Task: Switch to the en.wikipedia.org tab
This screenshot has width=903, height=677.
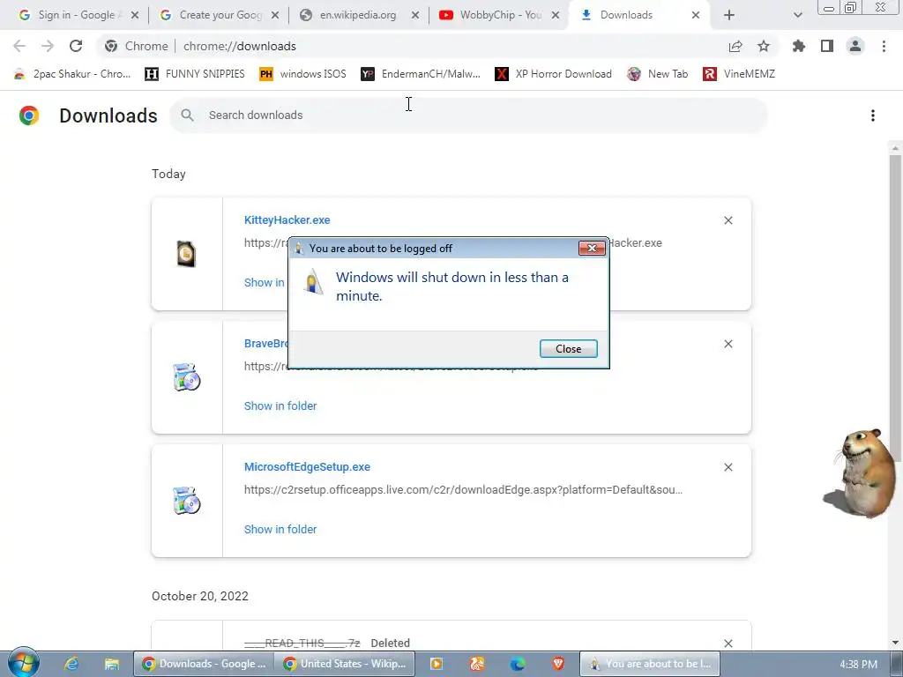Action: point(359,15)
